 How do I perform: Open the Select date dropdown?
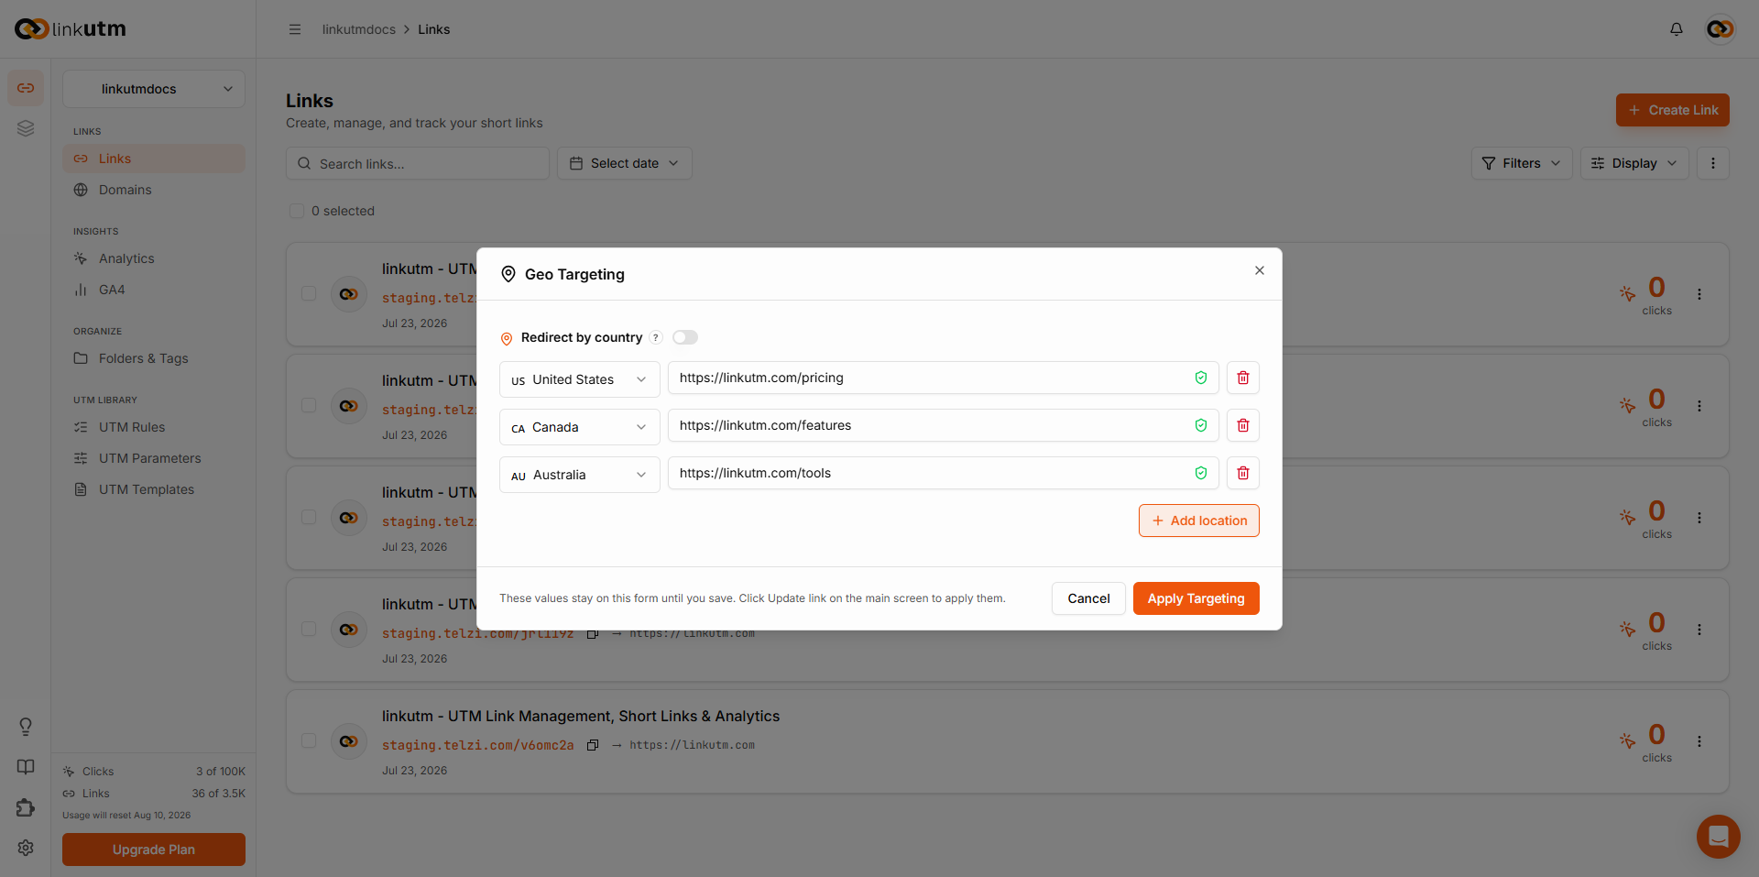click(x=625, y=163)
